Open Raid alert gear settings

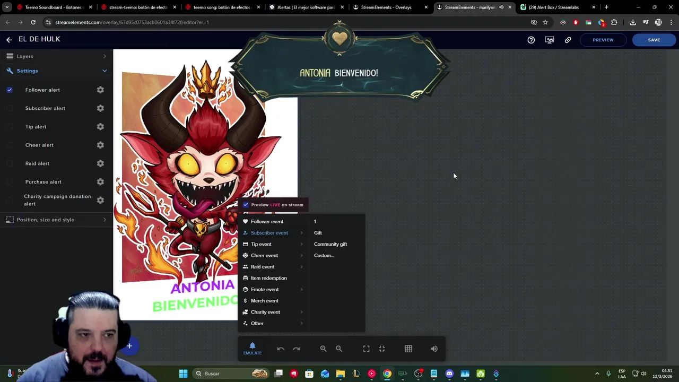[100, 163]
